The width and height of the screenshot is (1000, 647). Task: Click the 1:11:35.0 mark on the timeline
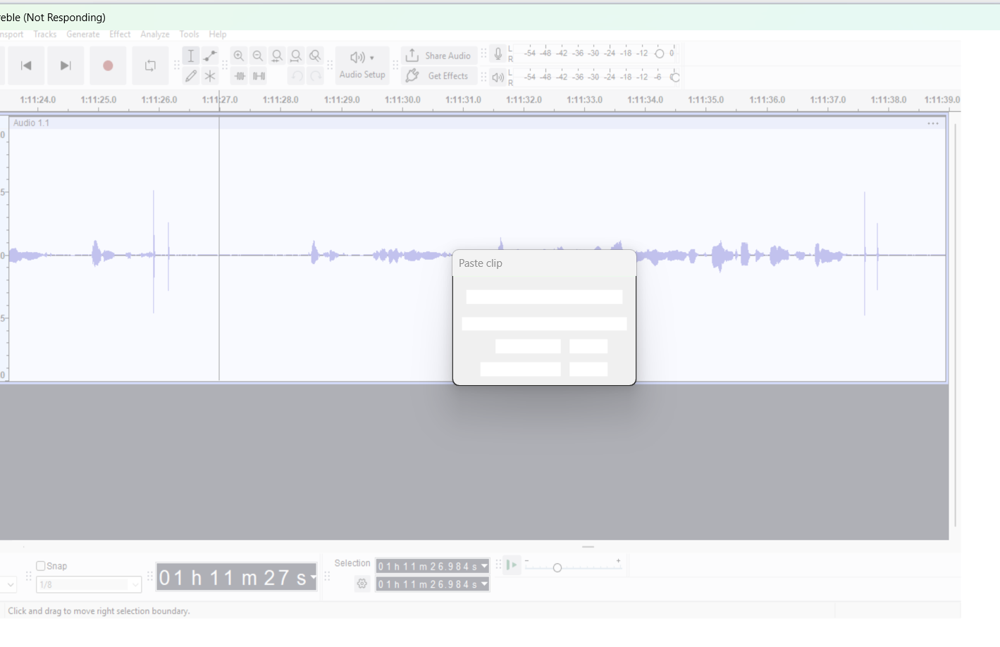pos(705,100)
